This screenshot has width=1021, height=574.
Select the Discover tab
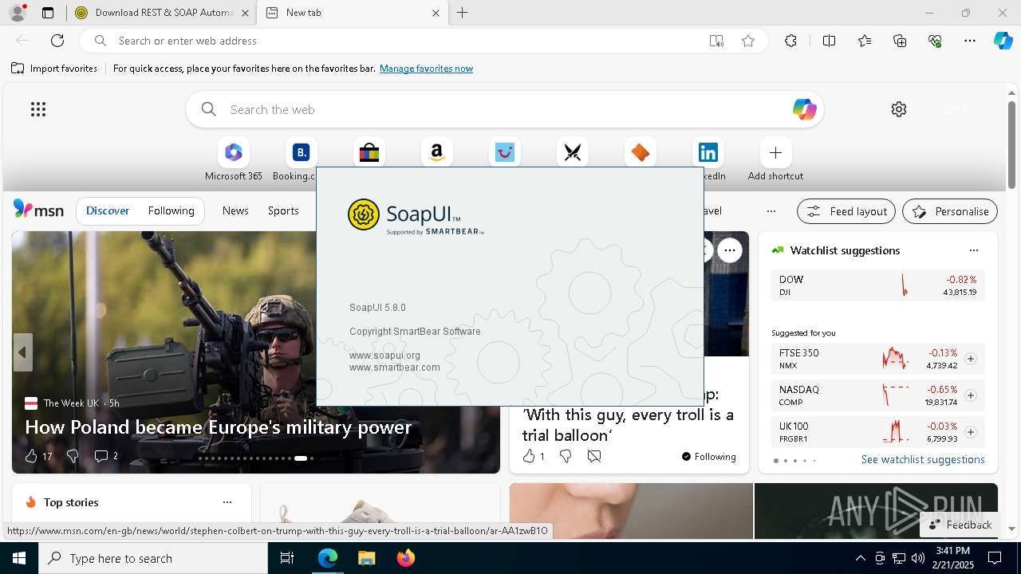[108, 210]
